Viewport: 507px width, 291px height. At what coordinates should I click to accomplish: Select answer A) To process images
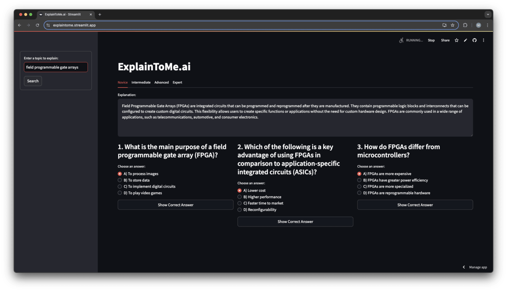click(x=138, y=174)
